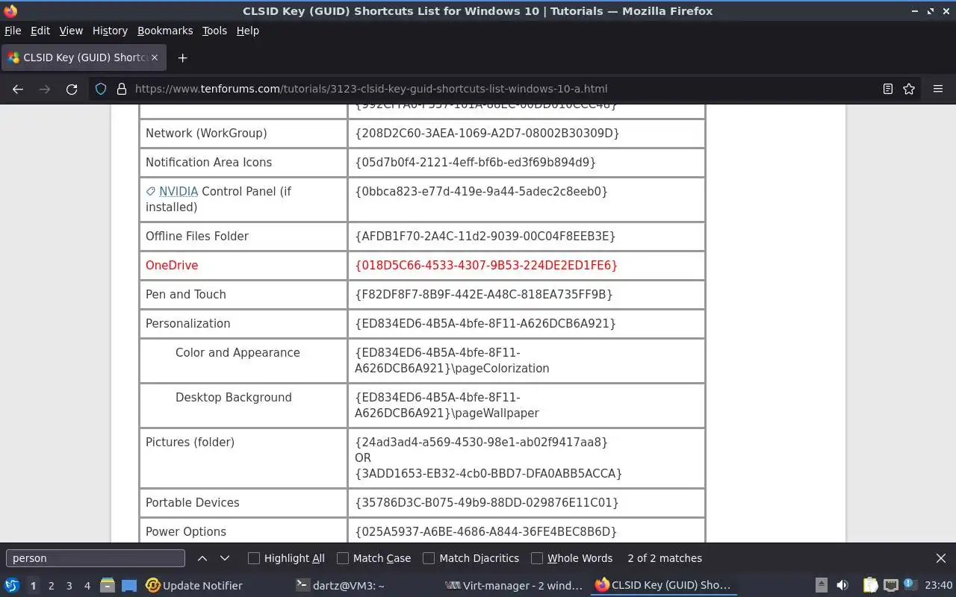956x597 pixels.
Task: Click the Pen and Touch row label
Action: (186, 295)
